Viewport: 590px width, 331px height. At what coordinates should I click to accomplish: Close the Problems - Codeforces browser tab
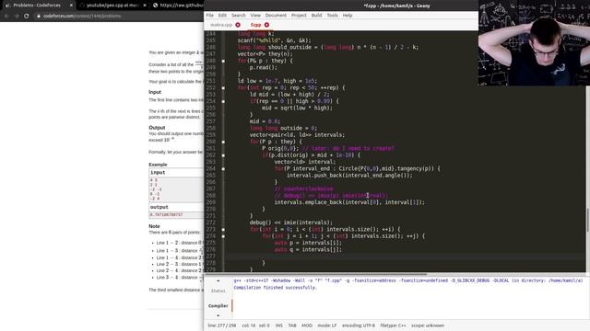(71, 6)
